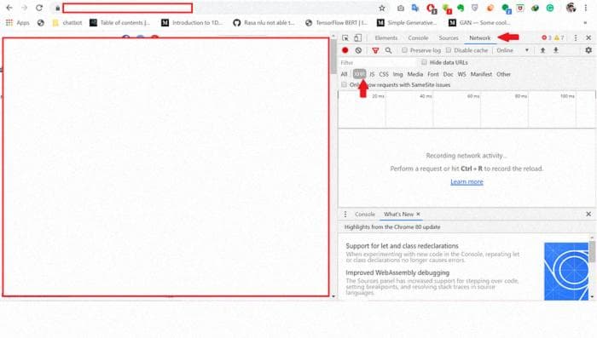The width and height of the screenshot is (597, 338).
Task: Enable the Preserve log checkbox
Action: click(404, 50)
